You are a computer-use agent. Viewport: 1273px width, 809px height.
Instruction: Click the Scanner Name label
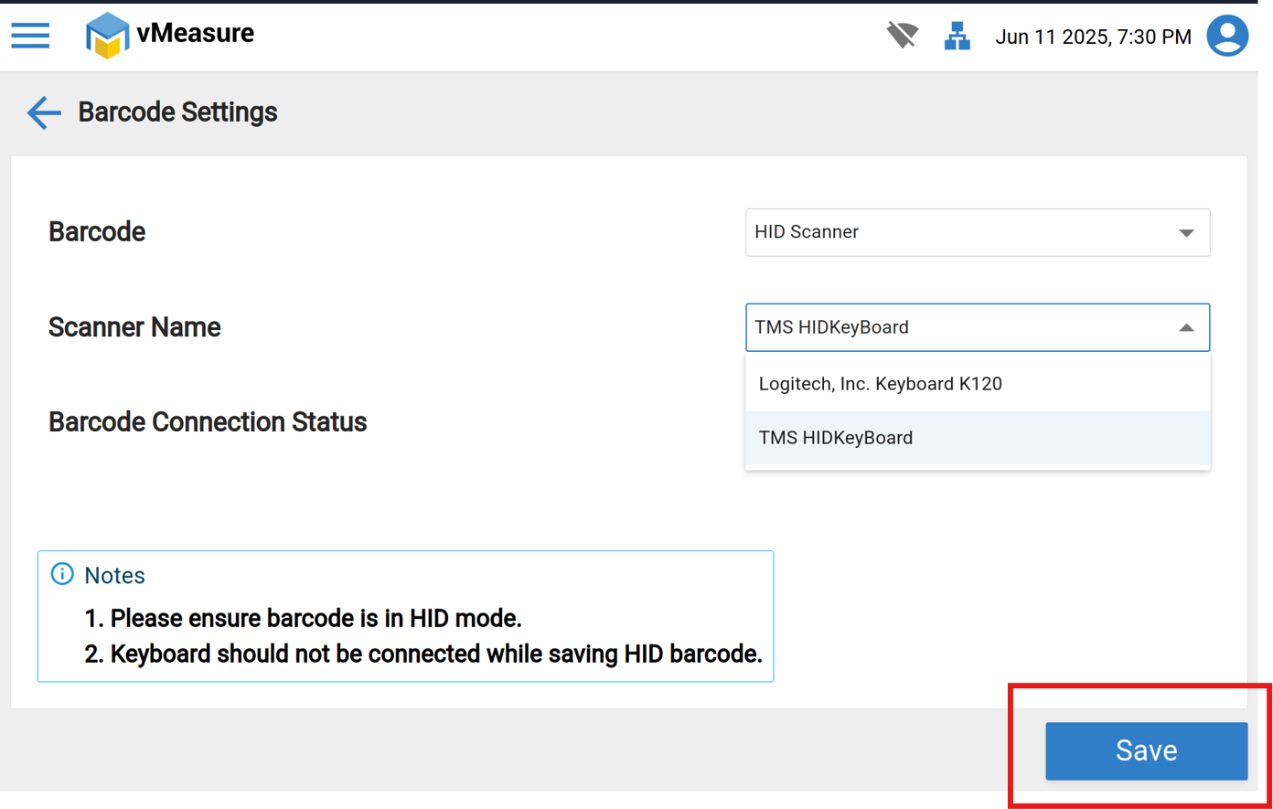click(134, 327)
